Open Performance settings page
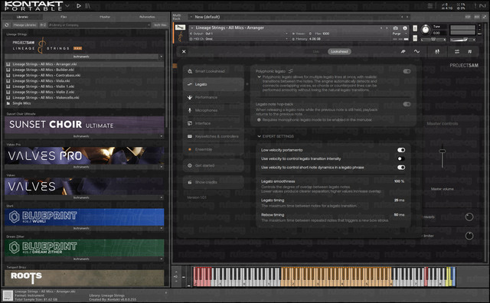 click(213, 97)
